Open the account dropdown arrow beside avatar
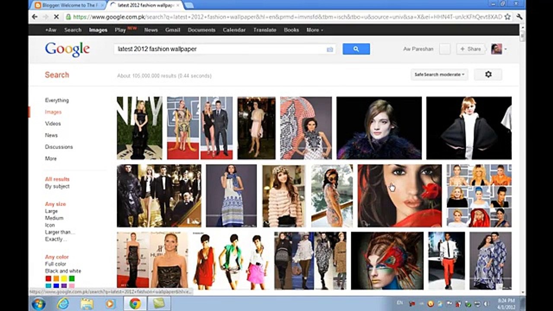553x311 pixels. pos(505,49)
